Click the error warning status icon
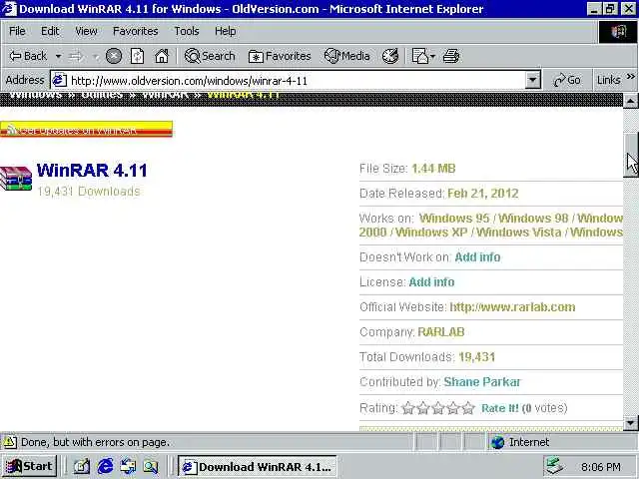Viewport: 639px width, 479px height. pos(9,442)
